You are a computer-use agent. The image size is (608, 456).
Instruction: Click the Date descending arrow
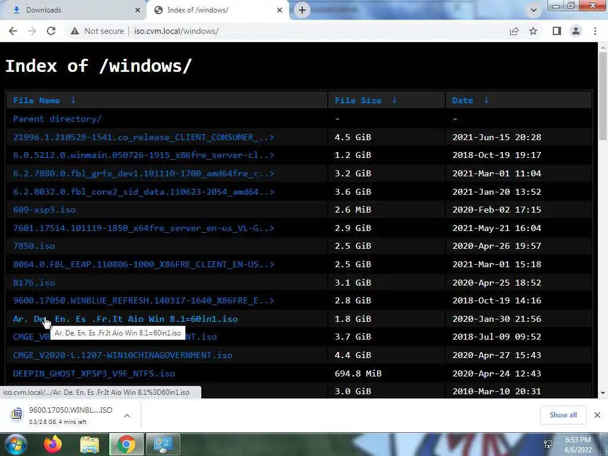(486, 100)
